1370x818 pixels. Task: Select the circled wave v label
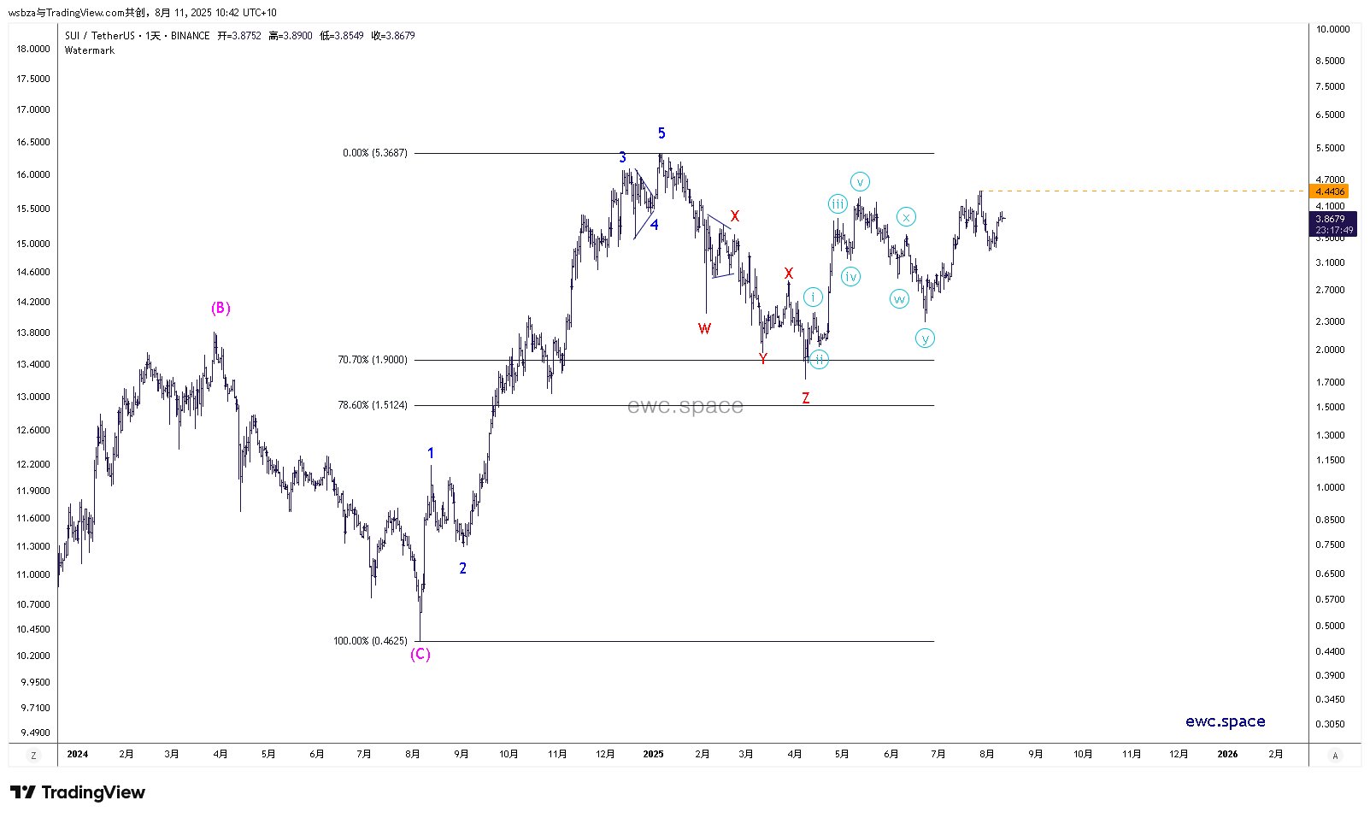[860, 182]
